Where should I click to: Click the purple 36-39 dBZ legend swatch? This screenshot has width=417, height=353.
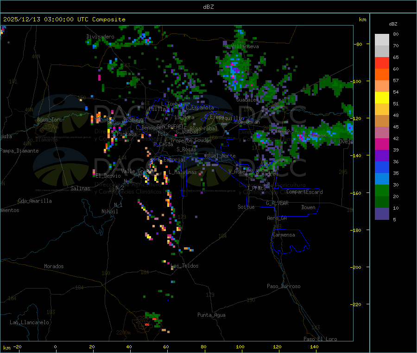coord(382,156)
